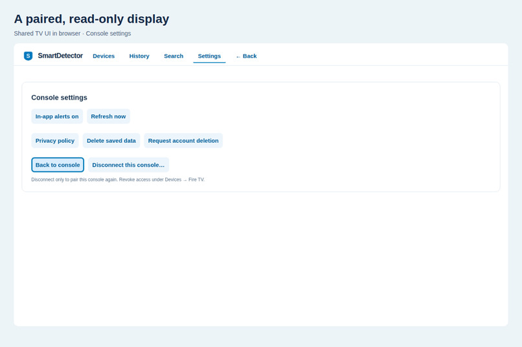Select the Settings tab

209,56
